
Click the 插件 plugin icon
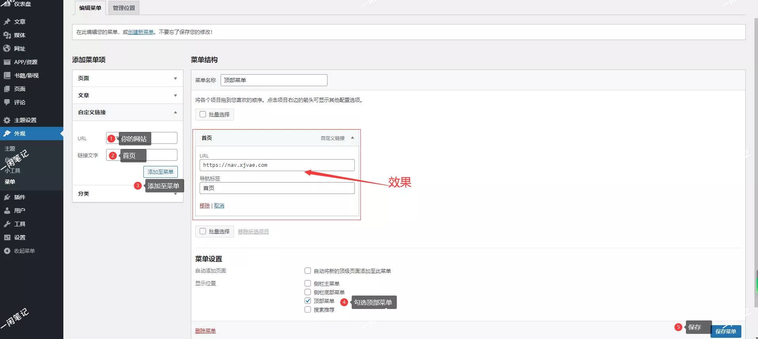7,197
